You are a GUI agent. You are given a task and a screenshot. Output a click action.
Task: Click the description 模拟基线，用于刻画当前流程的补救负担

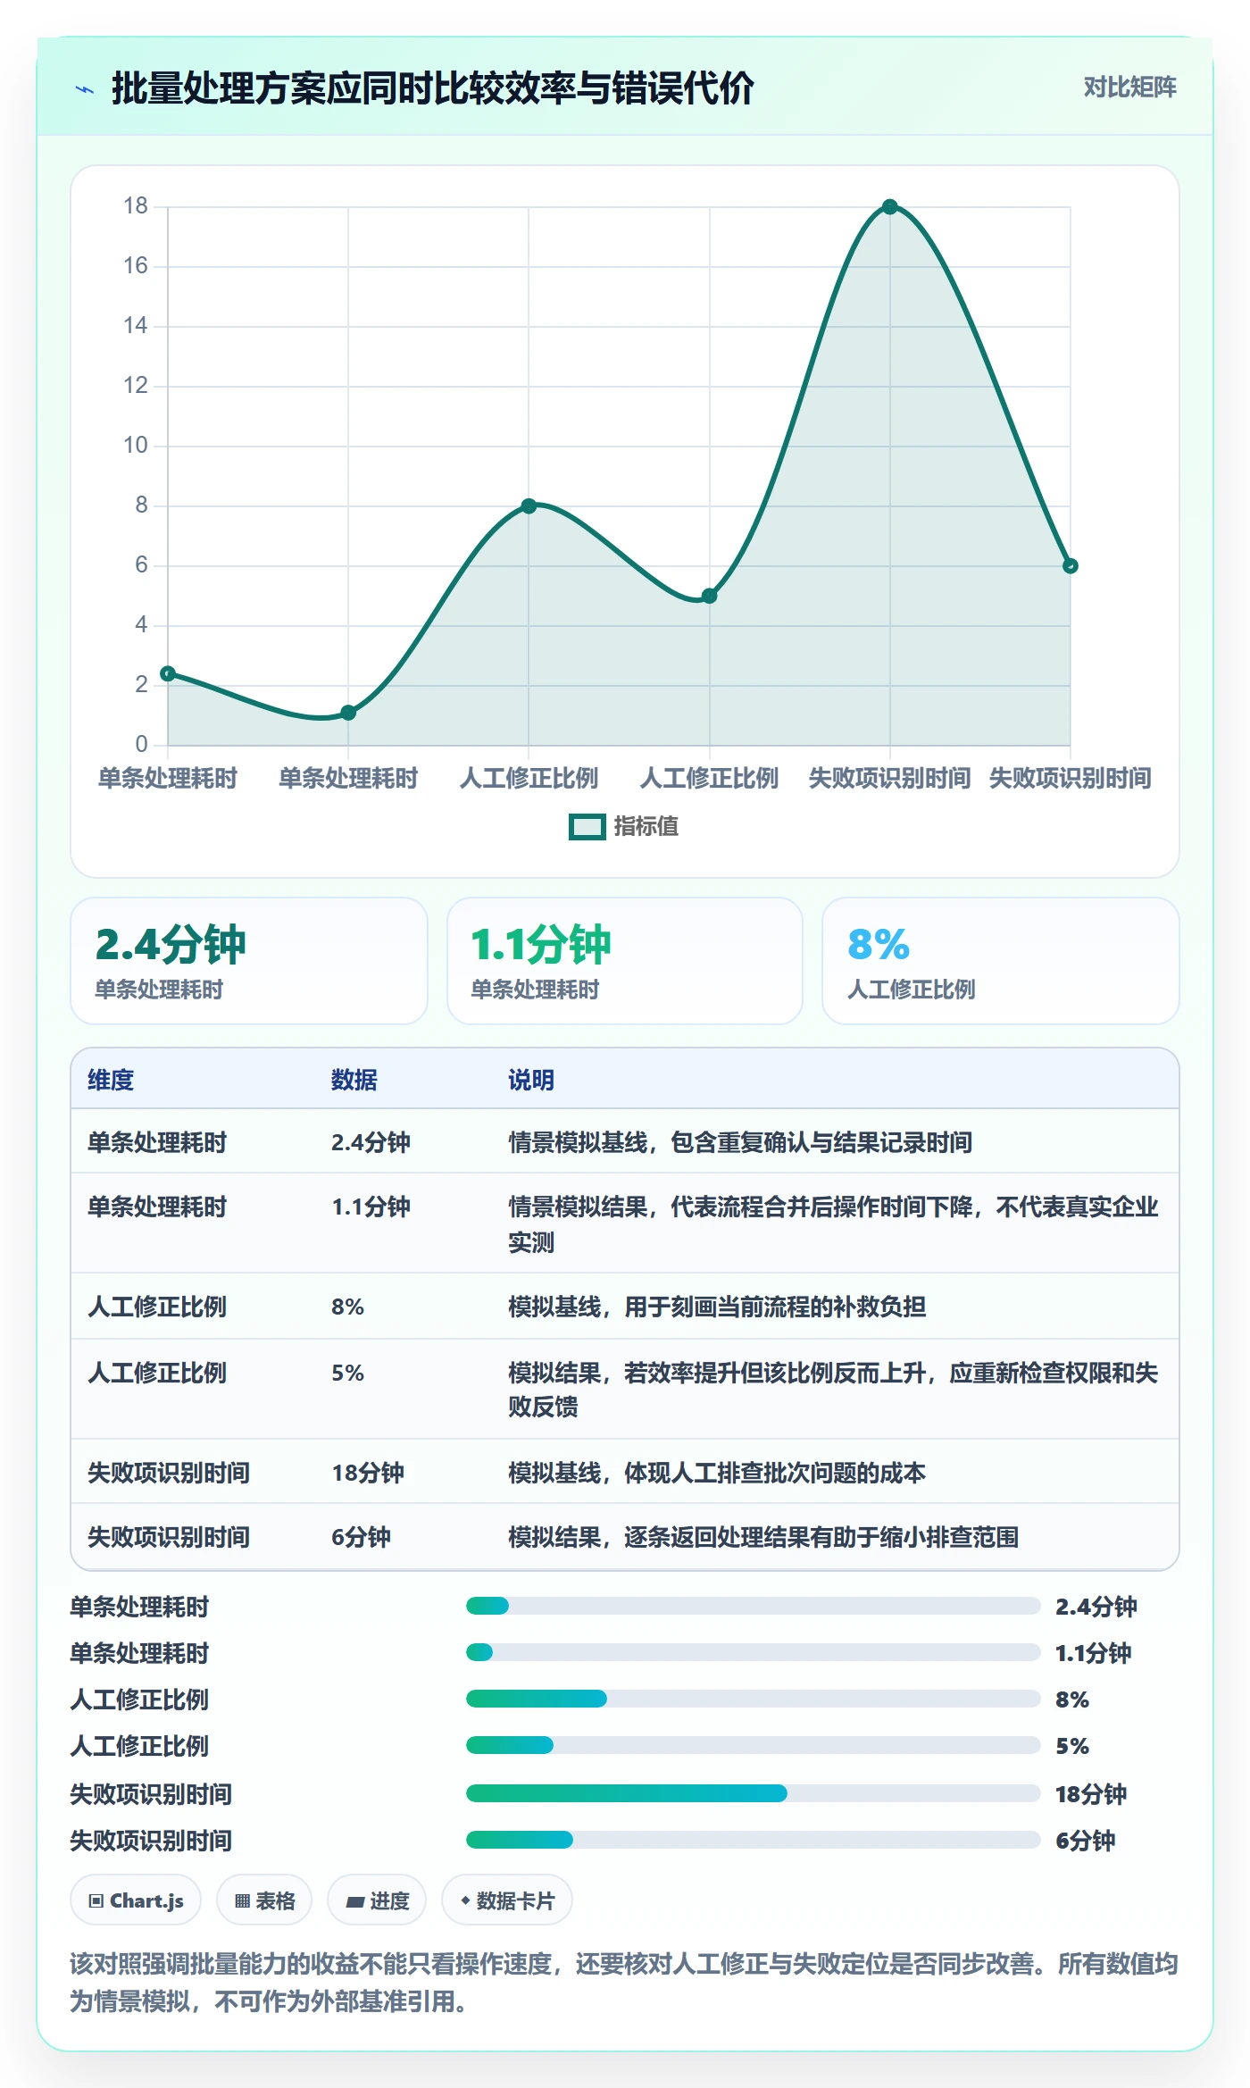point(717,1307)
